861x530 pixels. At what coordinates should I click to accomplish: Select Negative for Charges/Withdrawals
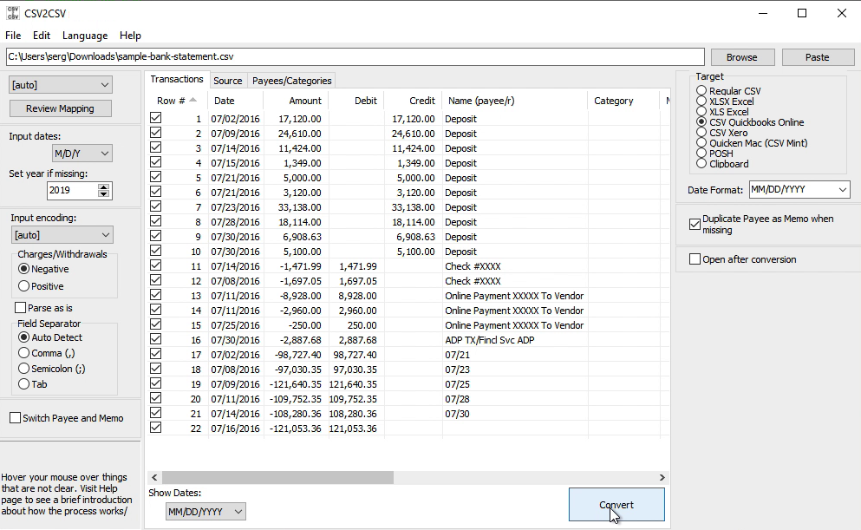click(23, 269)
